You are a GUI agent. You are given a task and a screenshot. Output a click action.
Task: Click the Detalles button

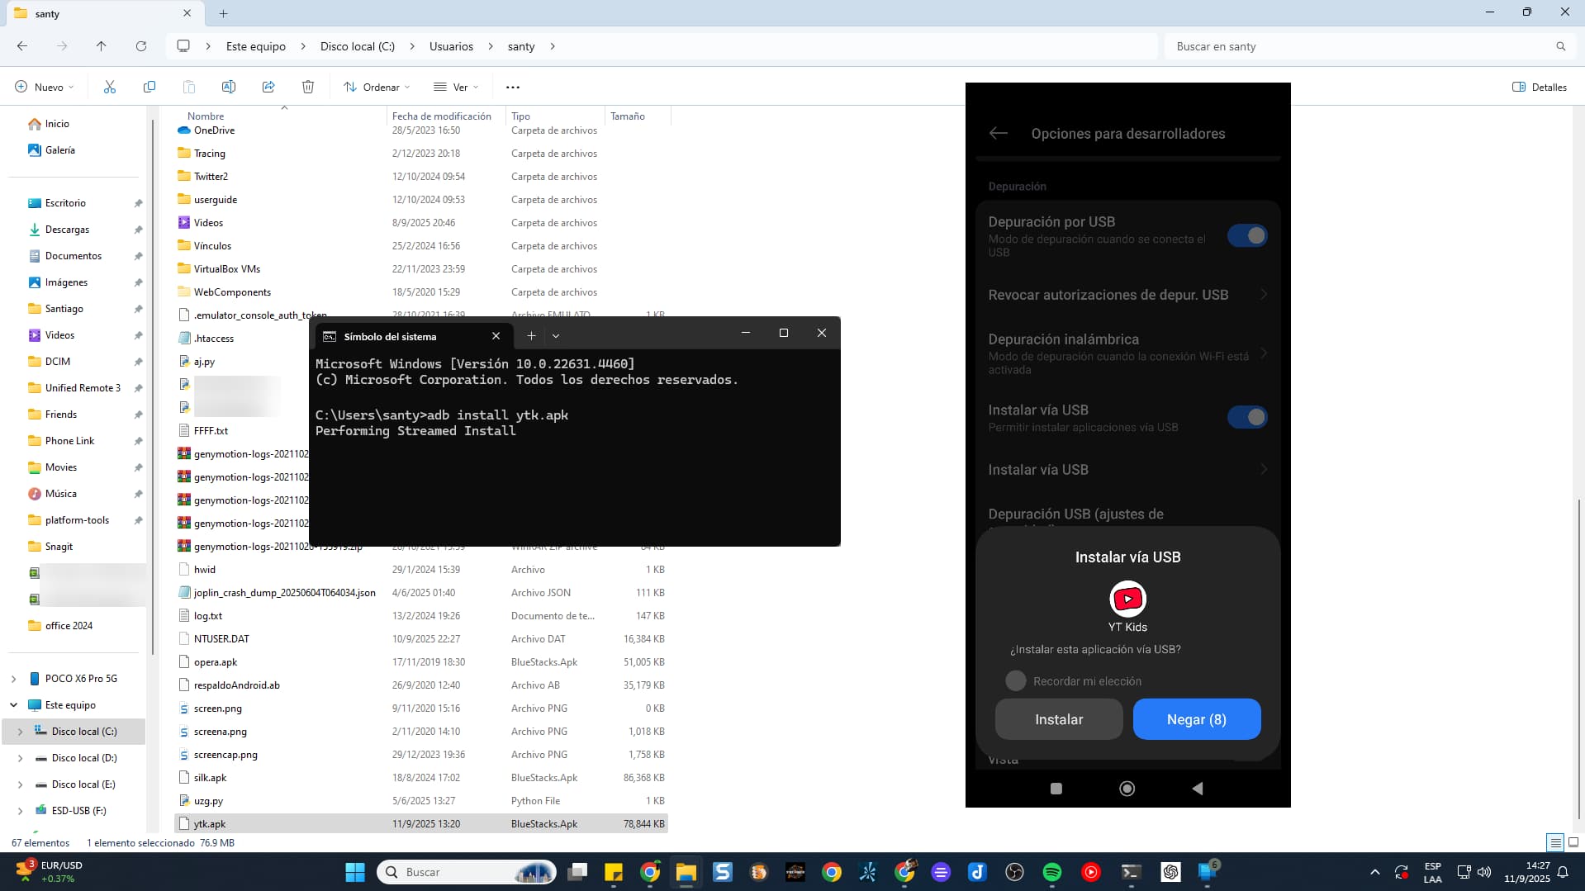pyautogui.click(x=1539, y=87)
